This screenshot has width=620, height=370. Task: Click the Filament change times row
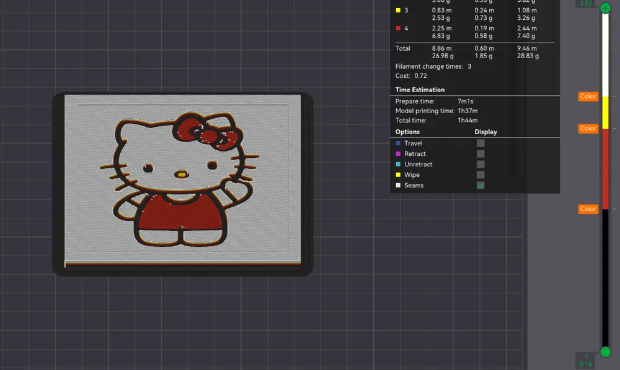point(433,66)
